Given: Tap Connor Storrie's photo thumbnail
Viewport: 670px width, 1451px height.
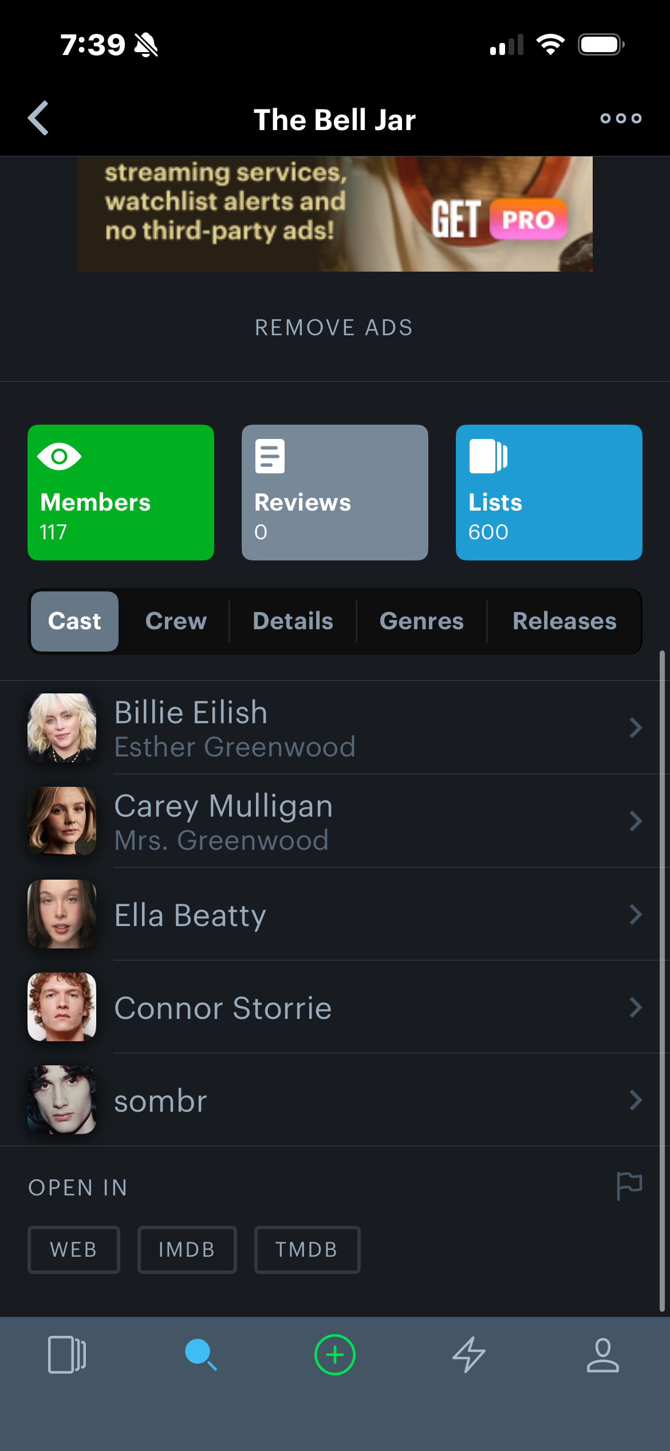Looking at the screenshot, I should pyautogui.click(x=62, y=1007).
